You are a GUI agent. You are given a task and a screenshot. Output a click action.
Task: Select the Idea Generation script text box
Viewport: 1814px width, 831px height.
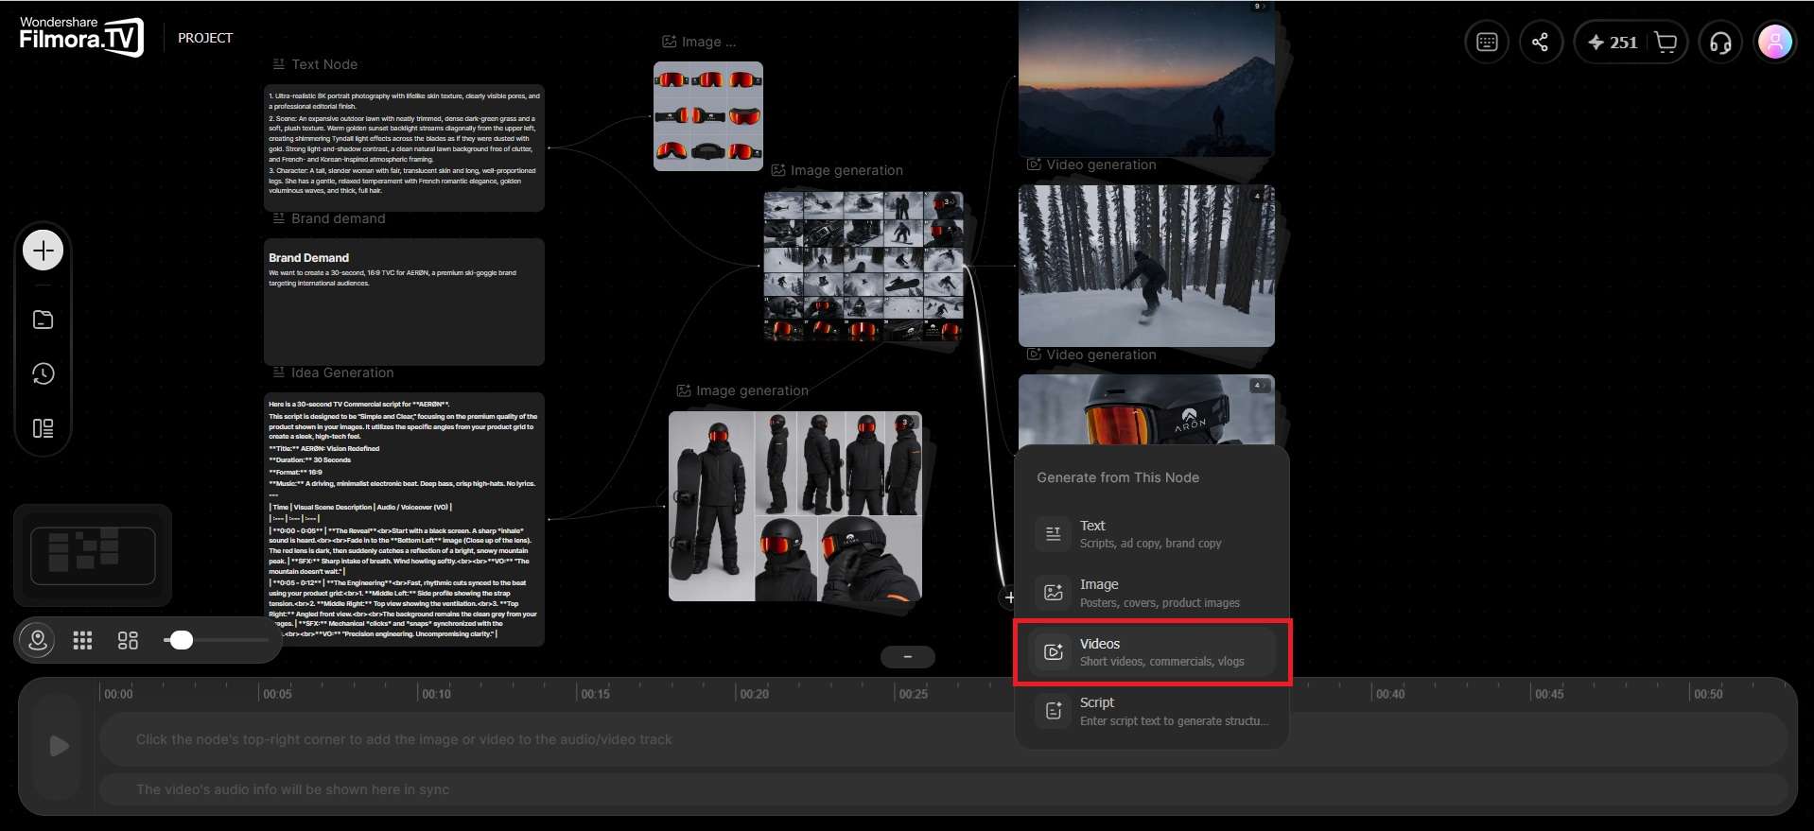coord(404,519)
